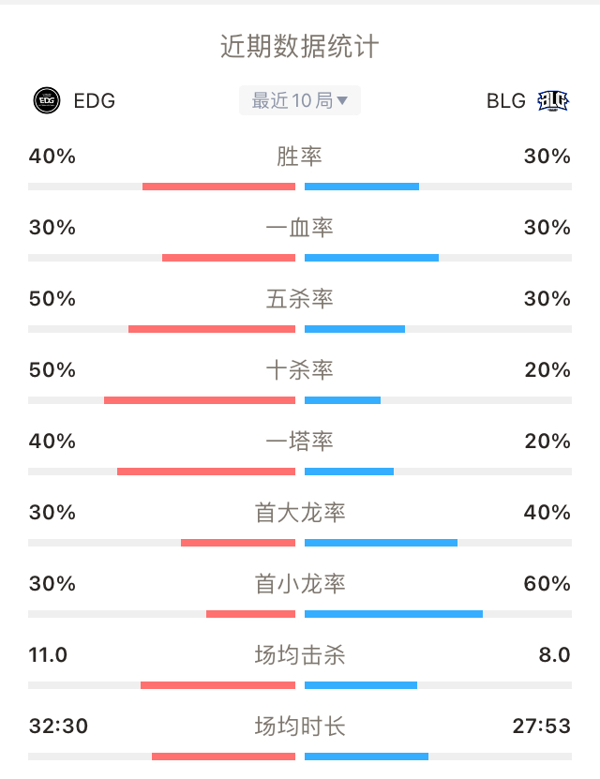This screenshot has width=600, height=779.
Task: Select the EDG team name
Action: pyautogui.click(x=95, y=101)
